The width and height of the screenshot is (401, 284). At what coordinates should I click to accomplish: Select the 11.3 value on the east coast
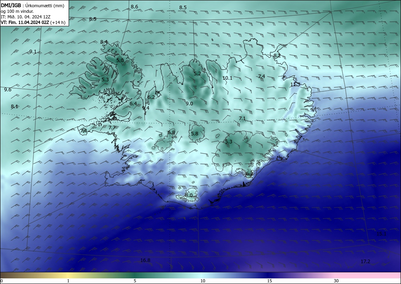pyautogui.click(x=295, y=84)
